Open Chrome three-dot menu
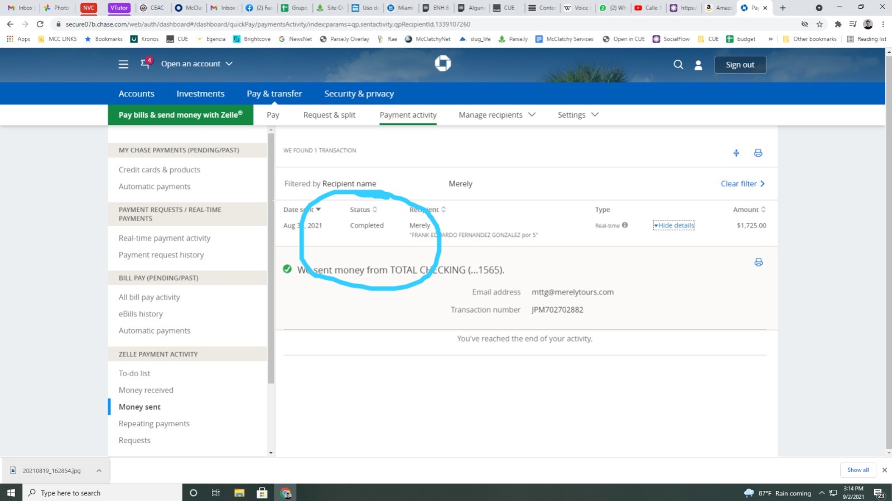 coord(883,24)
